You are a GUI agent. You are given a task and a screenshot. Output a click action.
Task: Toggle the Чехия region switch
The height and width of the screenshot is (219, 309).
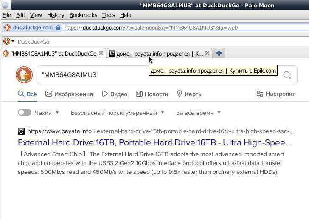[25, 112]
